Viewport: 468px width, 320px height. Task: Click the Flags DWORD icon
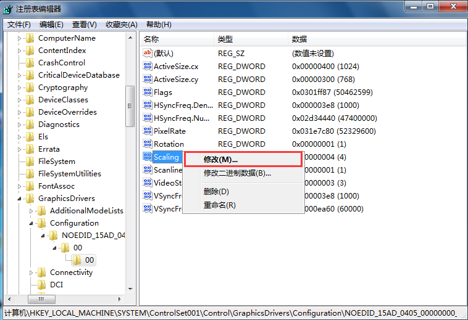point(148,92)
